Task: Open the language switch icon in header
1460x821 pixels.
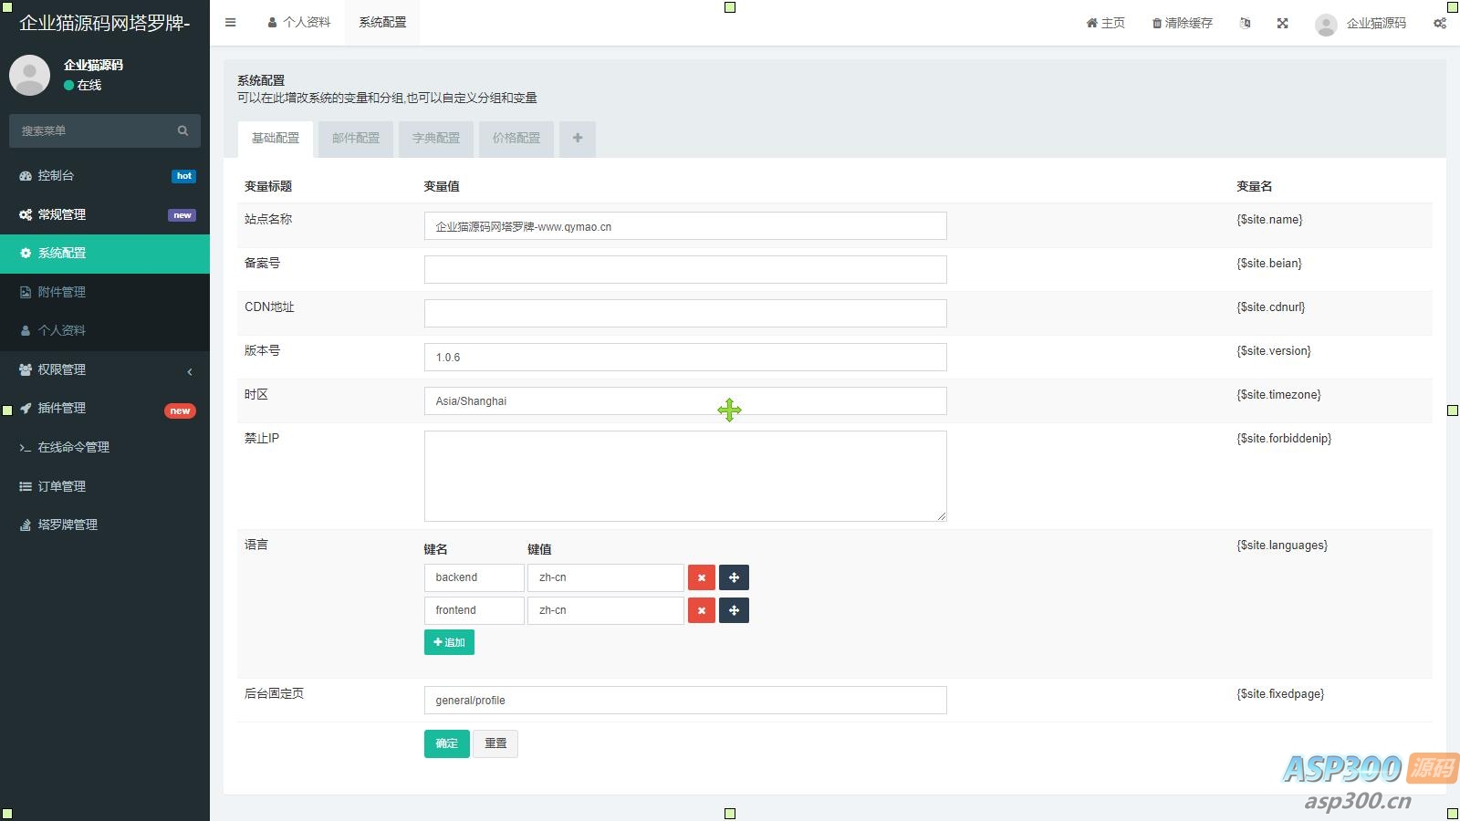Action: coord(1245,23)
